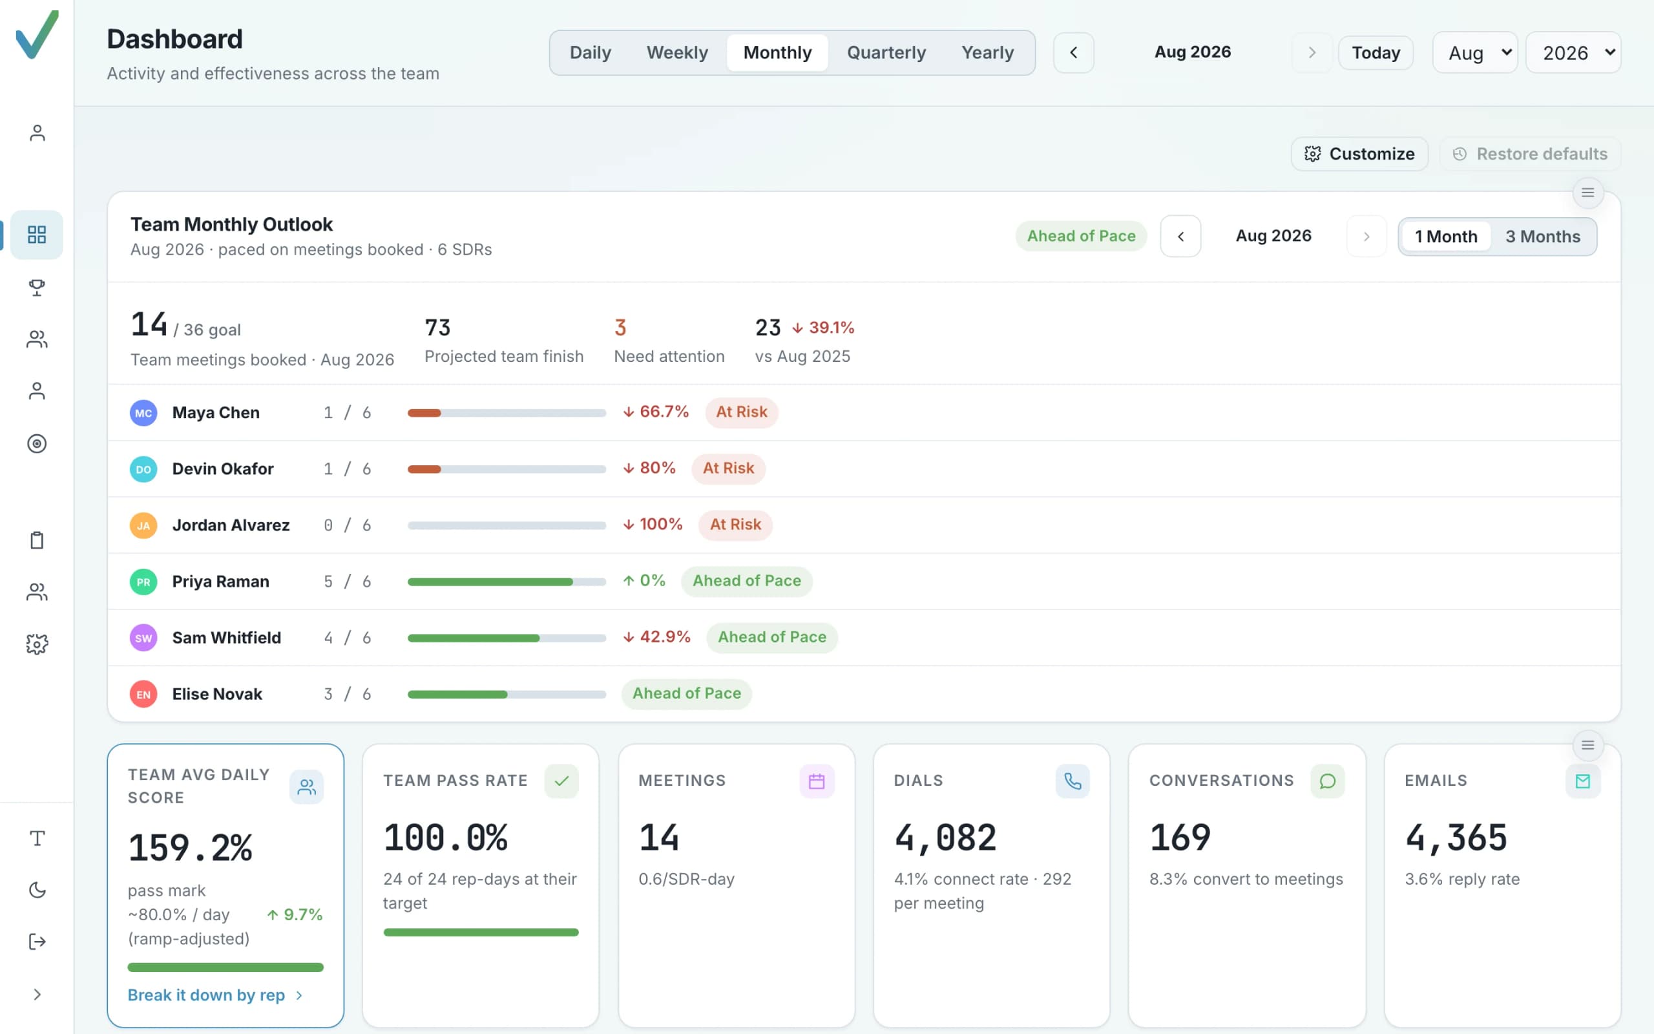Click the 39.1% vs Aug 2025 change
The height and width of the screenshot is (1034, 1654).
(x=824, y=328)
